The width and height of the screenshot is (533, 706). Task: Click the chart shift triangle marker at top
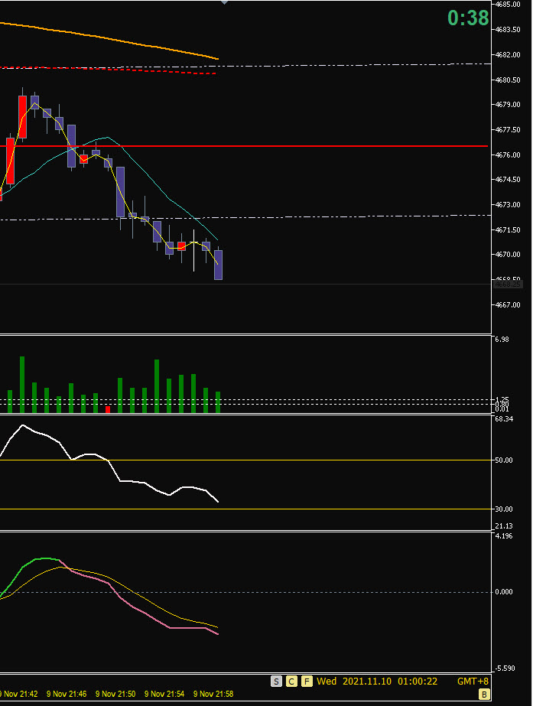tap(224, 2)
